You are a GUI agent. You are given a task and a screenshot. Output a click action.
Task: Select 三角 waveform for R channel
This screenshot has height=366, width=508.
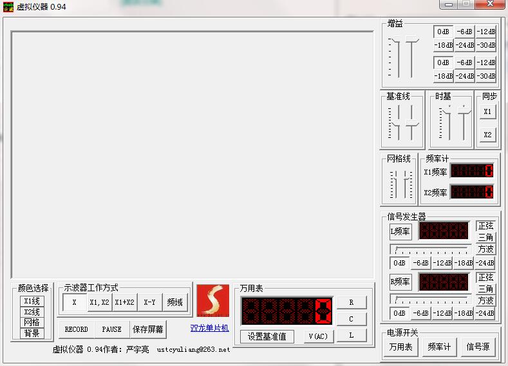click(x=485, y=289)
